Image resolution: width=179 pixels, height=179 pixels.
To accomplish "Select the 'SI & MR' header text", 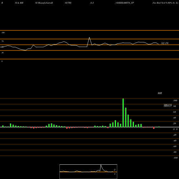I will tap(19, 3).
